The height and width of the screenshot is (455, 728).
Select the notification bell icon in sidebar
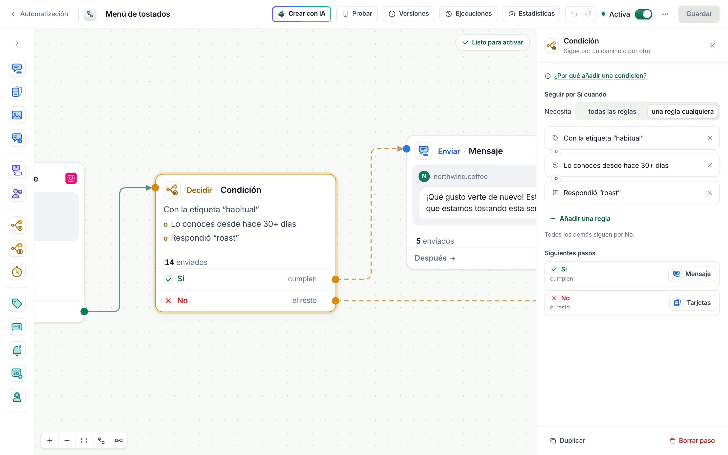pos(17,350)
